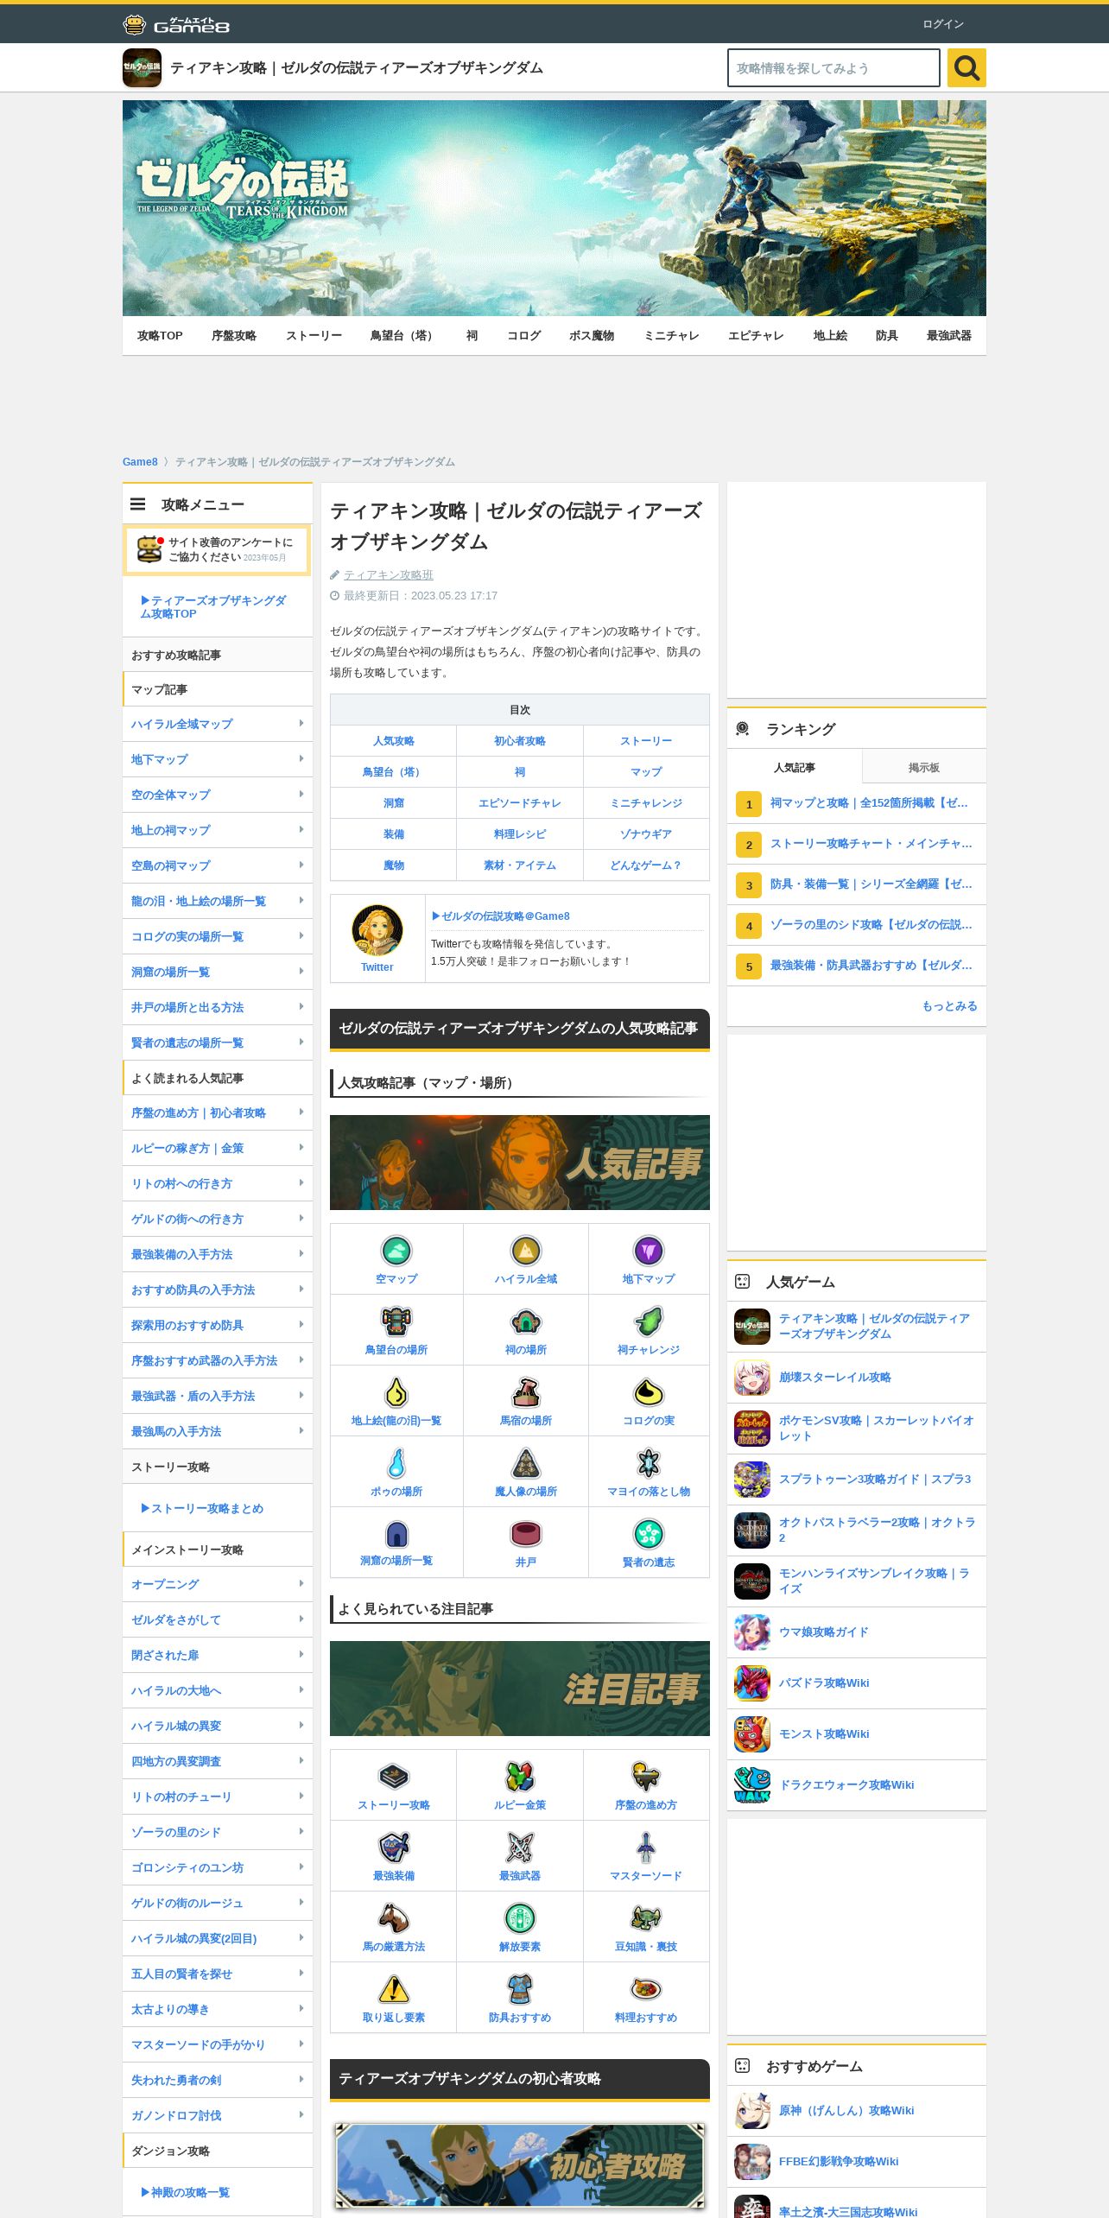
Task: Click the 人気記事 banner image
Action: tap(520, 1163)
